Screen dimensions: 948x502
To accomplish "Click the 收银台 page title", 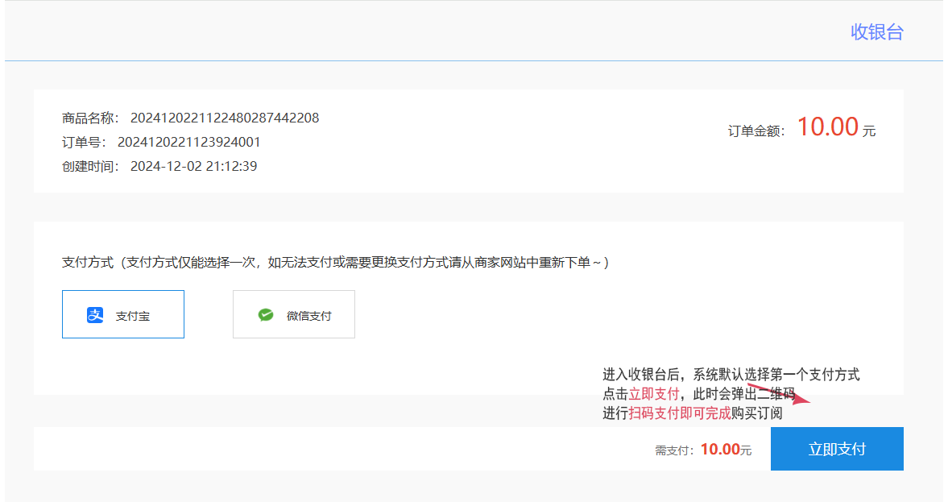I will pos(876,32).
